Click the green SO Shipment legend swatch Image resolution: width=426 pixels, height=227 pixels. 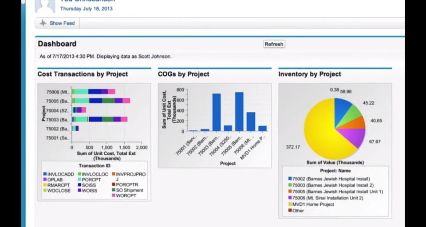tap(114, 190)
